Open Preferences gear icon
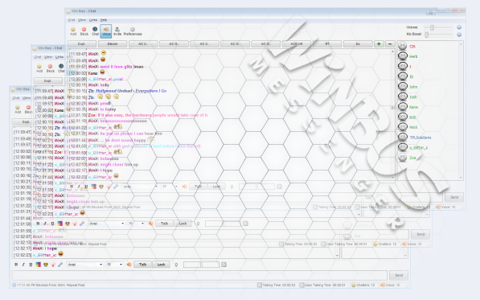 pyautogui.click(x=133, y=31)
